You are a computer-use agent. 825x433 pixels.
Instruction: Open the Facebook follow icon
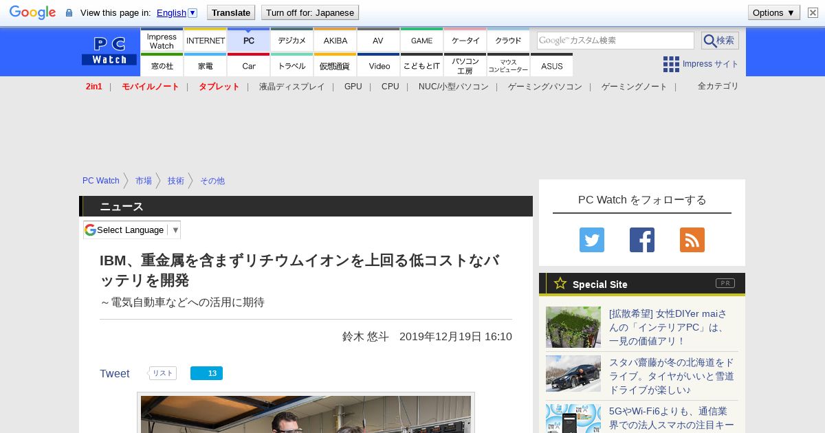(642, 240)
